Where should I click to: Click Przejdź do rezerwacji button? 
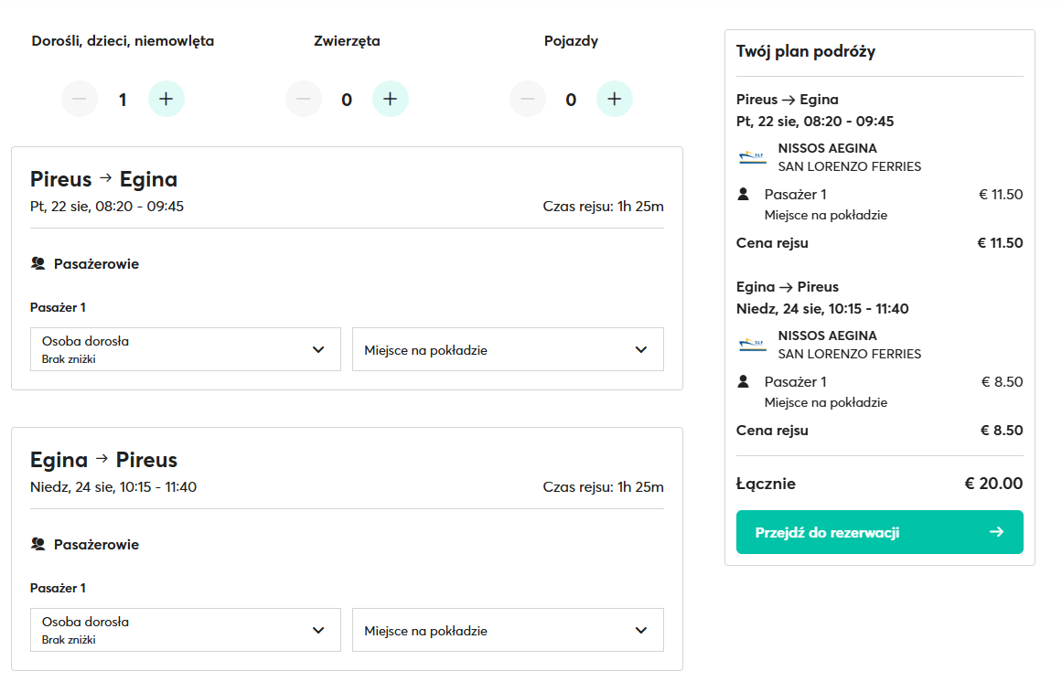tap(879, 532)
